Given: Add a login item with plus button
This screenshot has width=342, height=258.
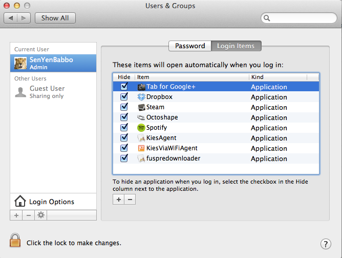Looking at the screenshot, I should pyautogui.click(x=118, y=200).
